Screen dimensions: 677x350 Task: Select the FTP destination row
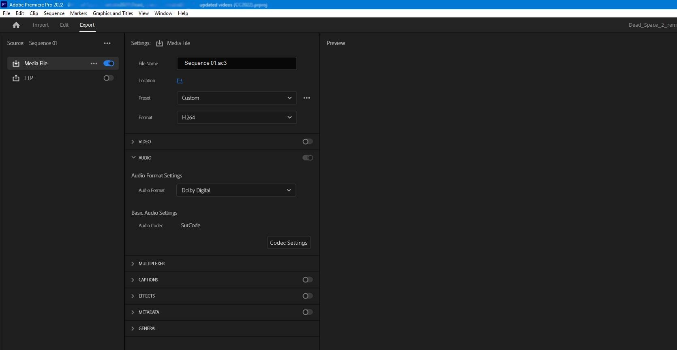[63, 78]
